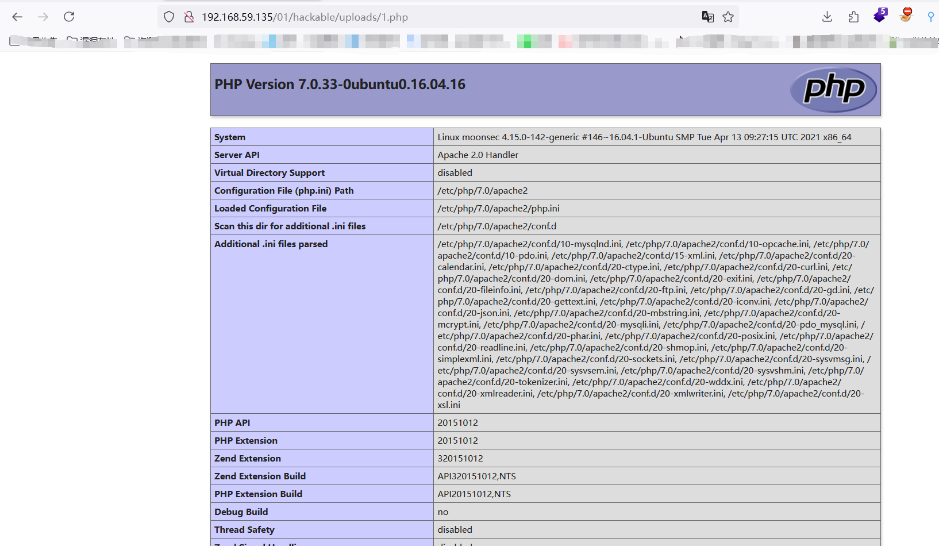Select the Zend Extension label

click(248, 458)
